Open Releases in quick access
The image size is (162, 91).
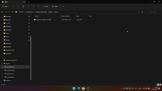[8, 16]
